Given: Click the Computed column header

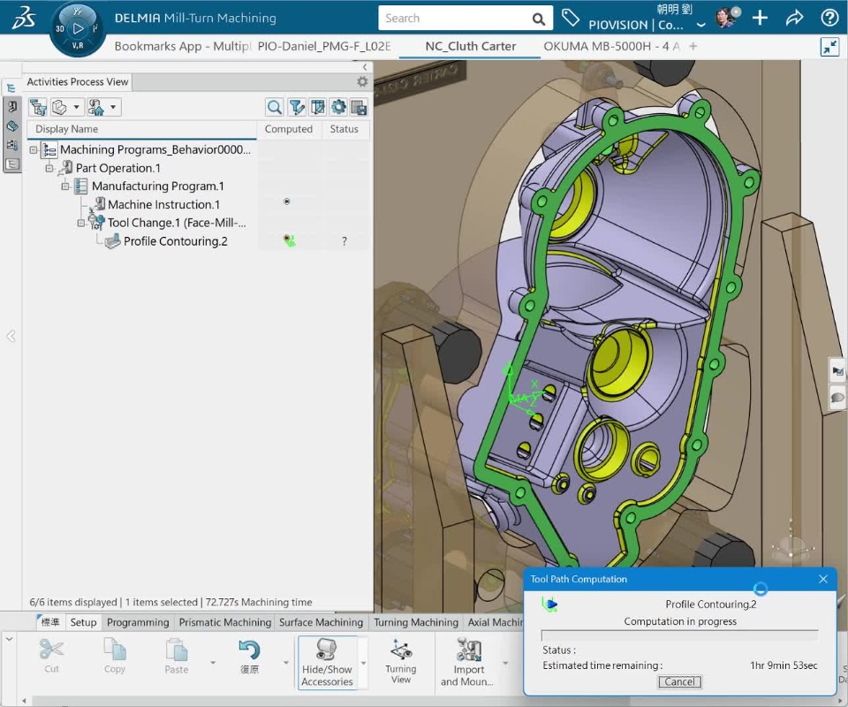Looking at the screenshot, I should (x=289, y=129).
